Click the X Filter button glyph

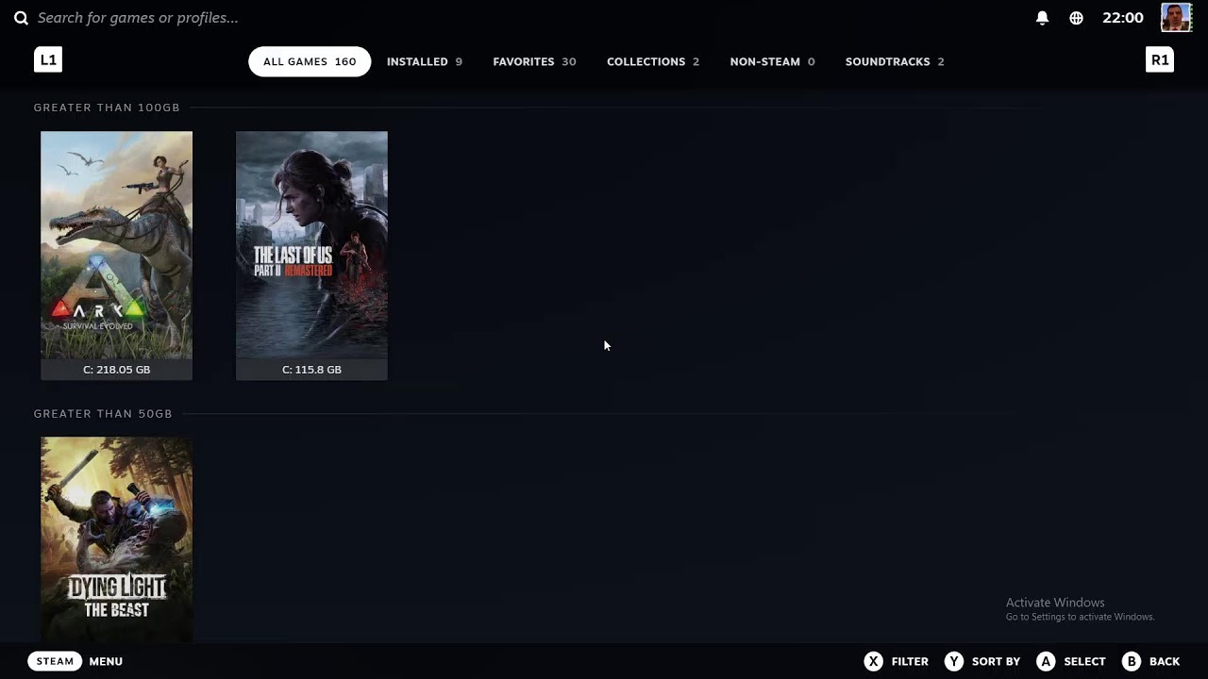point(874,661)
